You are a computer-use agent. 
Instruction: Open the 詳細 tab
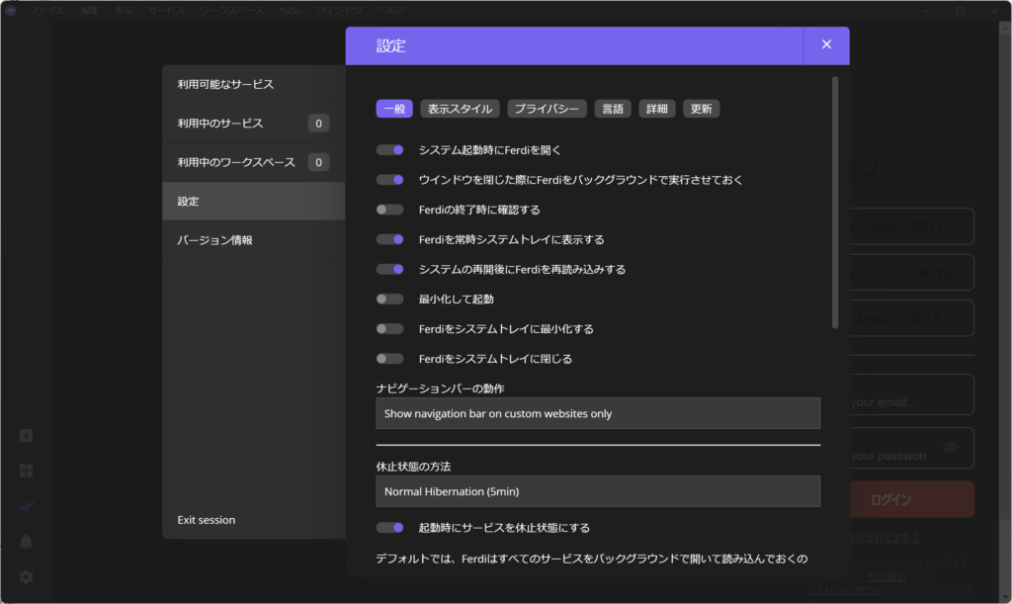pyautogui.click(x=656, y=109)
